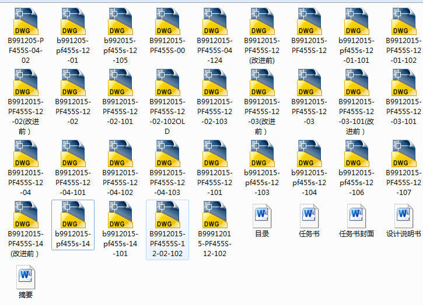Select DWG file B991205-PF455S-04-02

tap(26, 36)
